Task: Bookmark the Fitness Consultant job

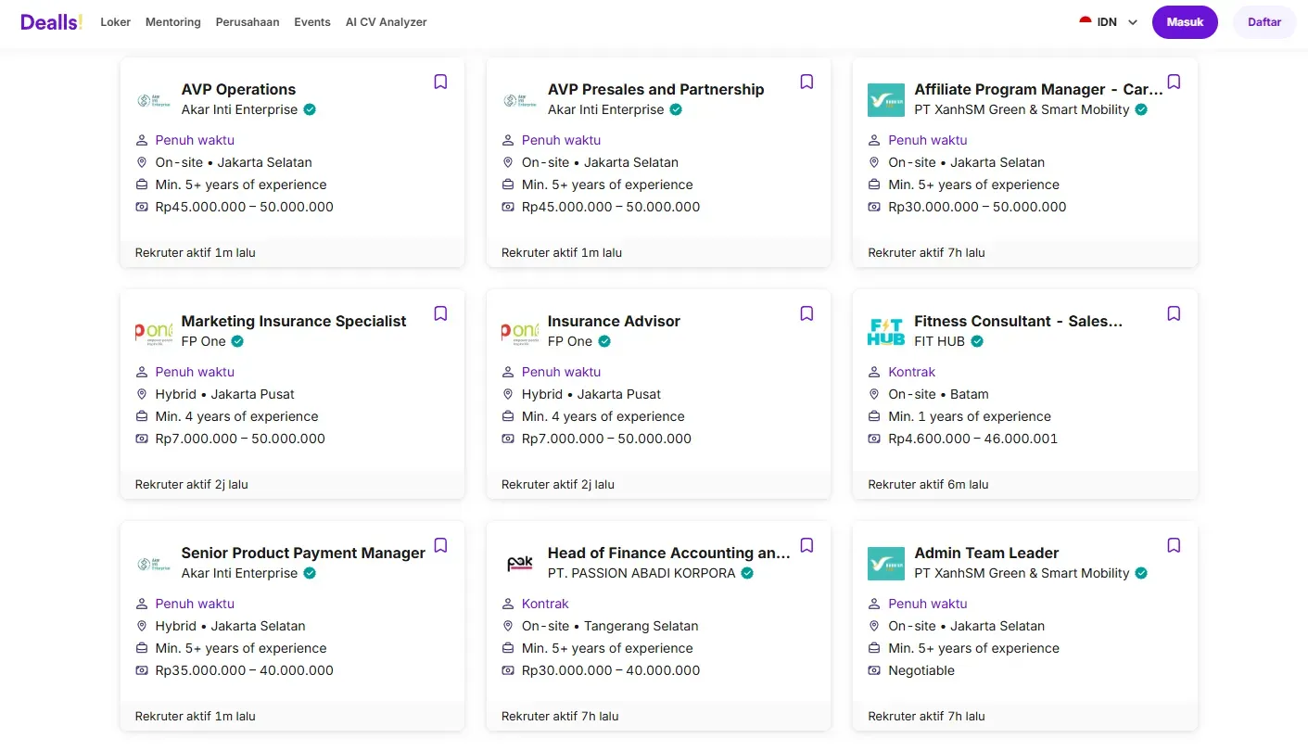Action: (x=1174, y=313)
